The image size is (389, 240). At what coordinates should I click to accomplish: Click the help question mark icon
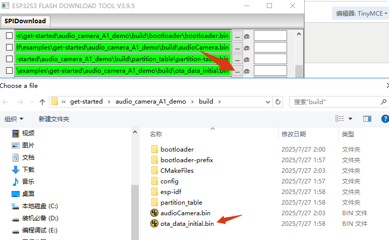[x=385, y=119]
